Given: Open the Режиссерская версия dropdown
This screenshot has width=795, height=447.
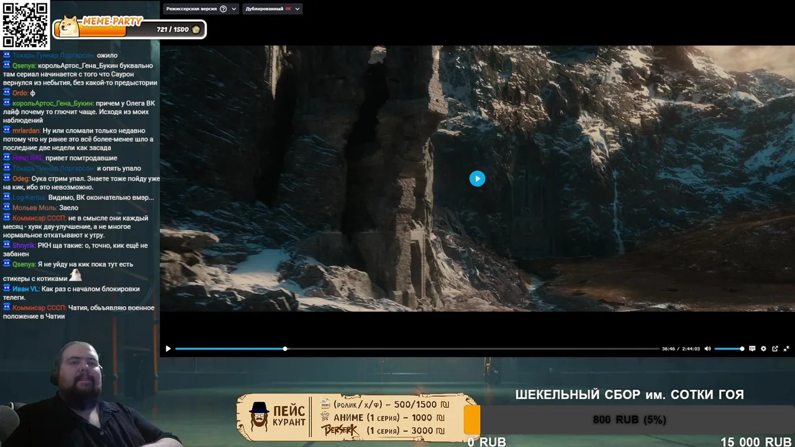Looking at the screenshot, I should pyautogui.click(x=201, y=9).
